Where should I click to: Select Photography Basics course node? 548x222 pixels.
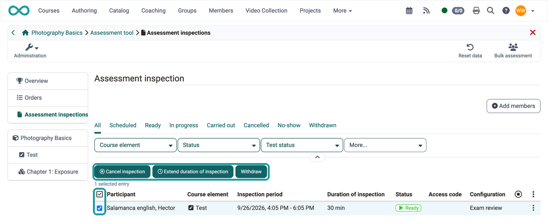48,138
